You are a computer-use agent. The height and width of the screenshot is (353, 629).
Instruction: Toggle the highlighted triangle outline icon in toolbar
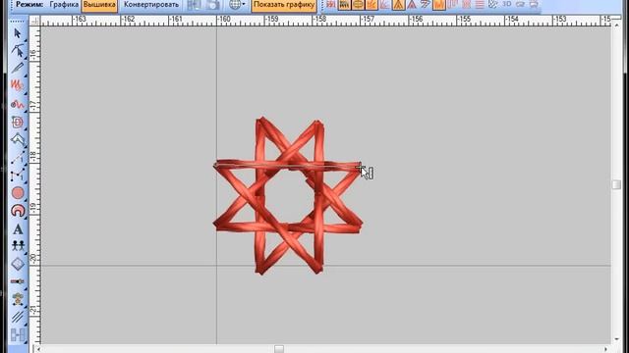[x=398, y=4]
